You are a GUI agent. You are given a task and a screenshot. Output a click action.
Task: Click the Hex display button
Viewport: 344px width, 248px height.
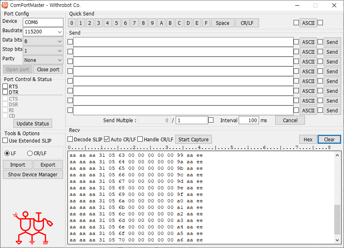tap(308, 140)
